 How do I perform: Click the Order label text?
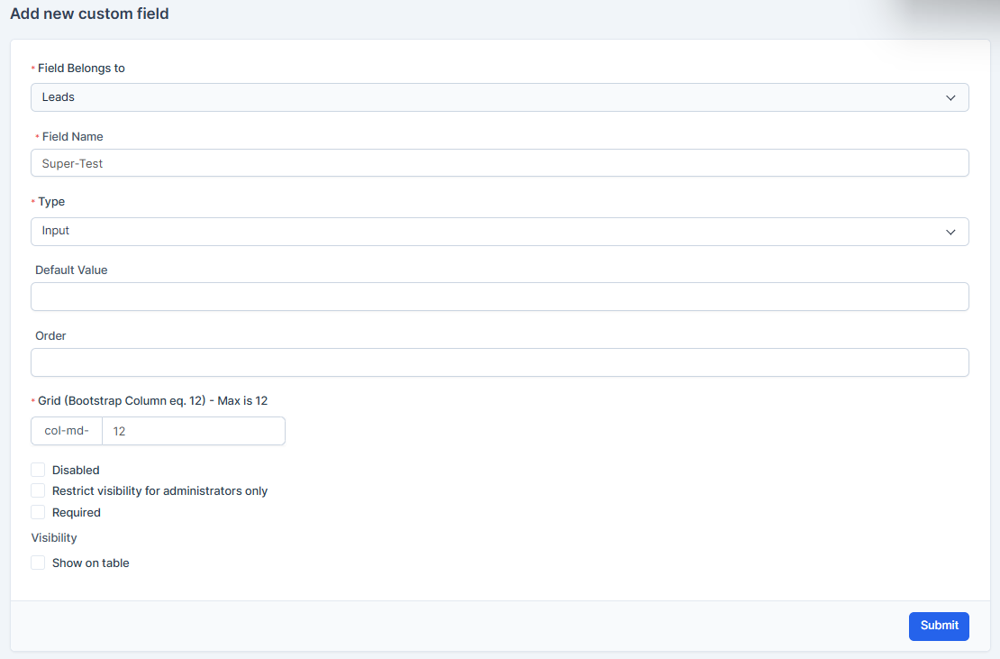[x=50, y=336]
